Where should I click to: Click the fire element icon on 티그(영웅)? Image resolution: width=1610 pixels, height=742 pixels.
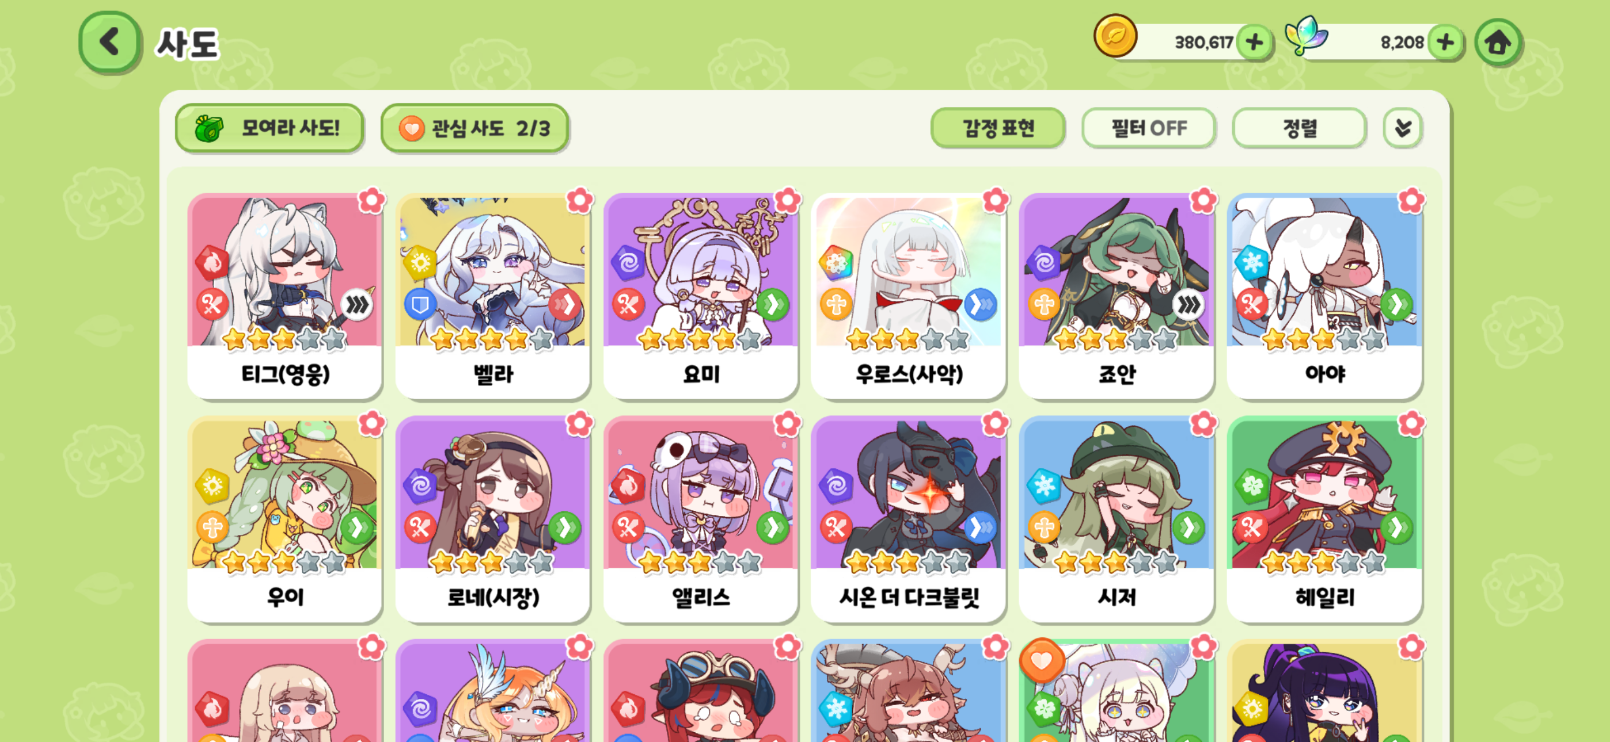click(212, 262)
